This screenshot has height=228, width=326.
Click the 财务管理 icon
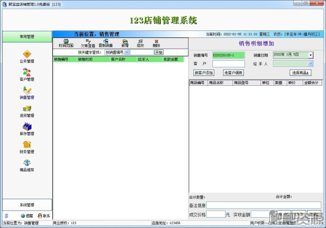pyautogui.click(x=27, y=146)
